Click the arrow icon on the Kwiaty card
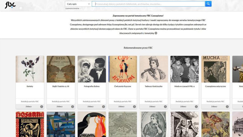Image resolution: width=243 pixels, height=137 pixels. pyautogui.click(x=41, y=107)
